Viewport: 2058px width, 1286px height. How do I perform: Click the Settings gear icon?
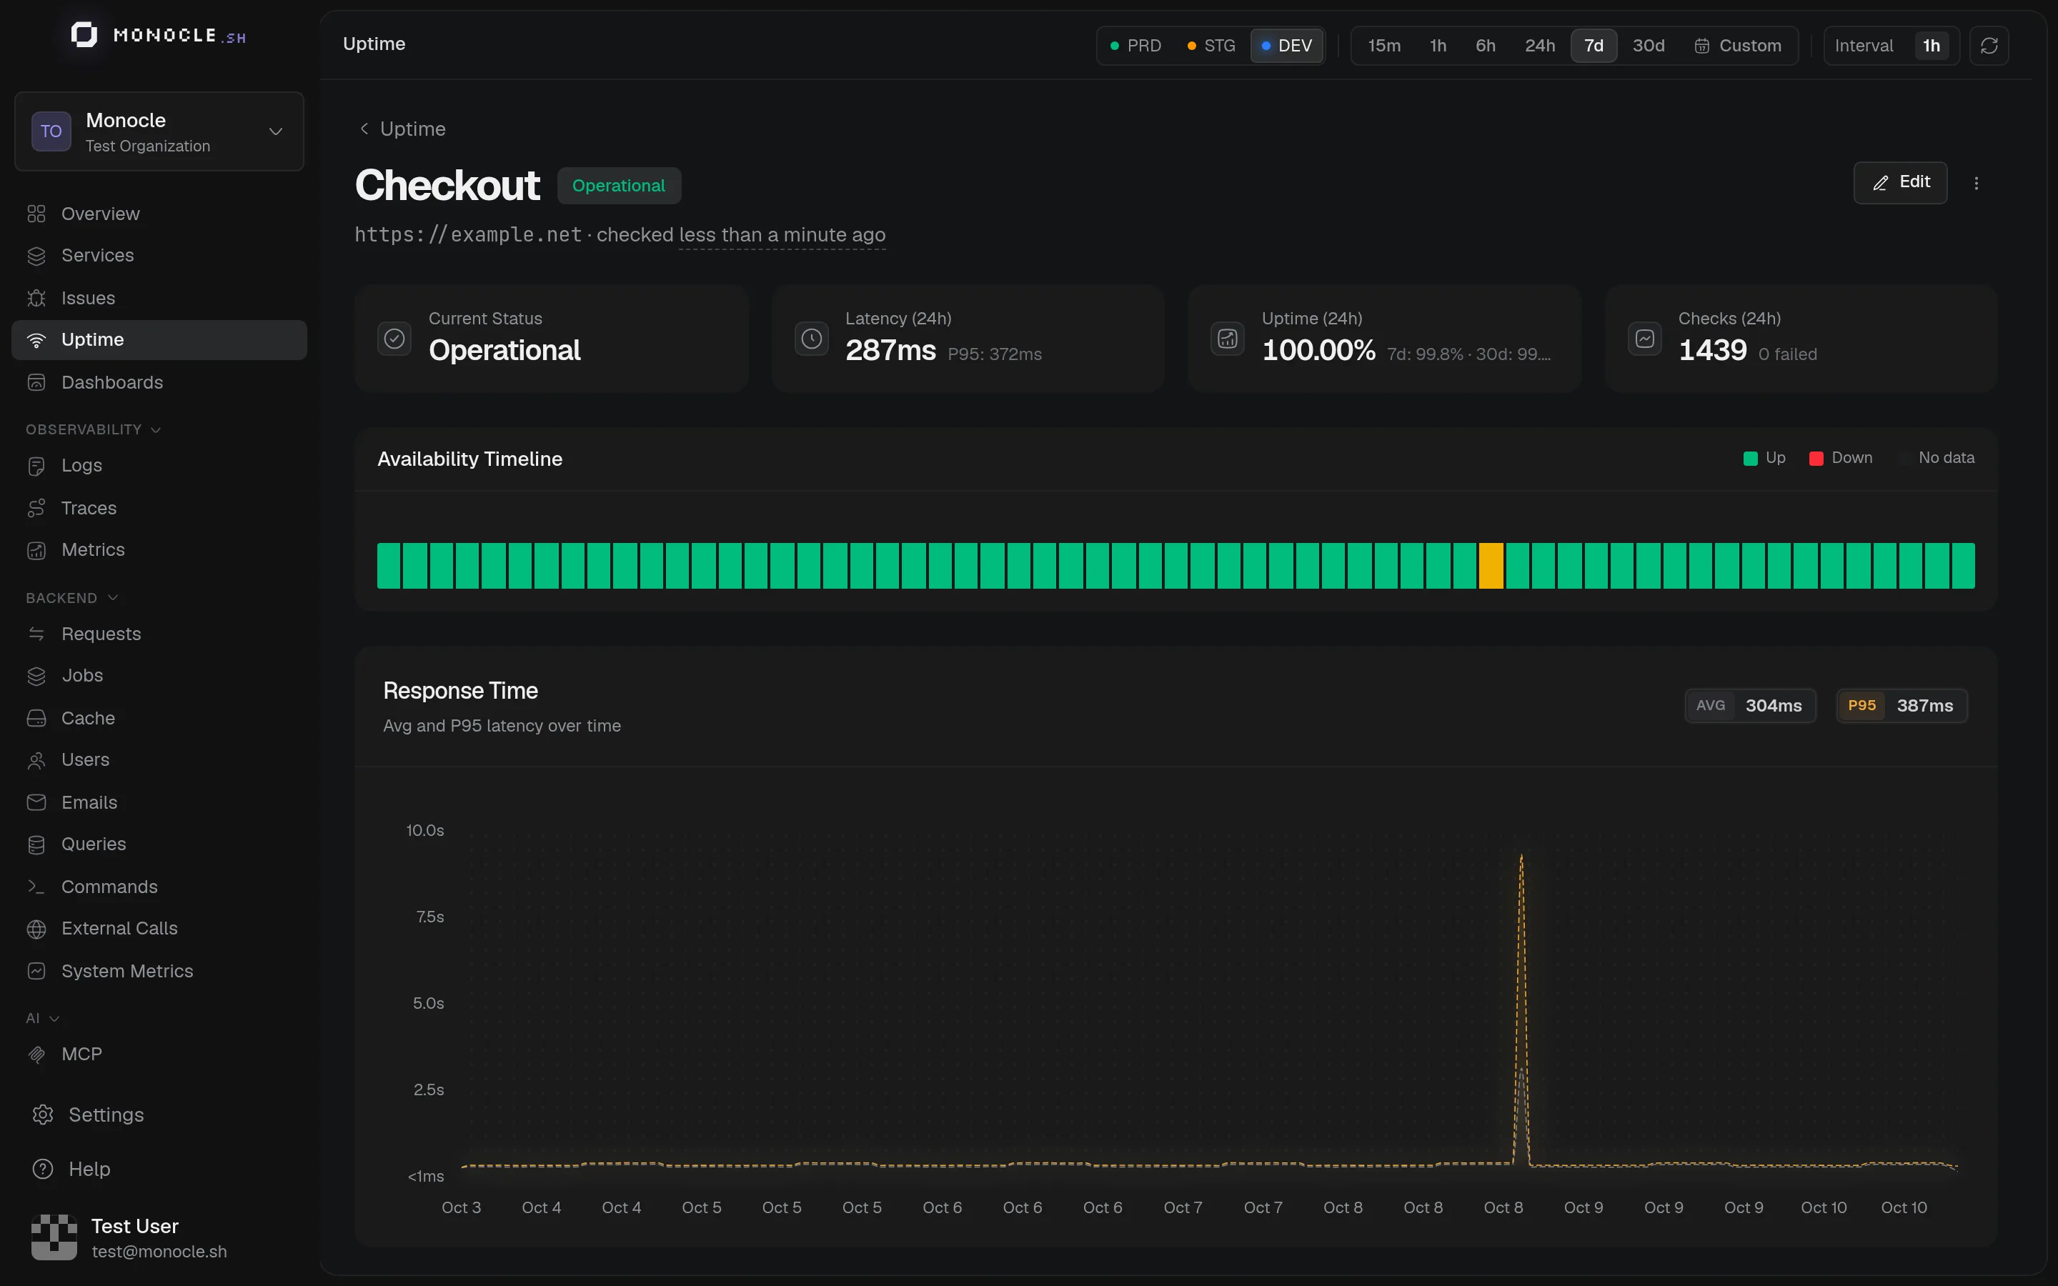[43, 1115]
